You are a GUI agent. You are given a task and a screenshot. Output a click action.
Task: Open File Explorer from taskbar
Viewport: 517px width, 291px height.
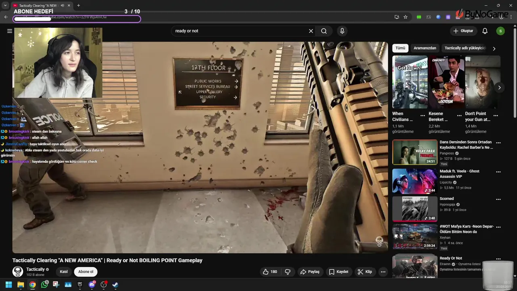(21, 285)
